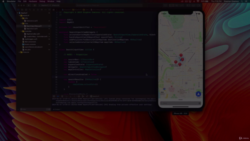The width and height of the screenshot is (250, 141).
Task: Open Assets.xcassets in navigator
Action: (30, 44)
